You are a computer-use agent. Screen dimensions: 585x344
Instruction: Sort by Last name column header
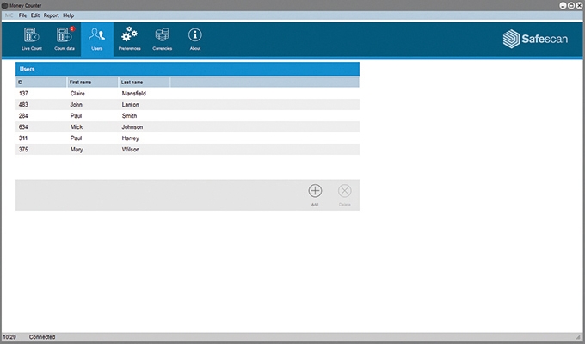(144, 83)
